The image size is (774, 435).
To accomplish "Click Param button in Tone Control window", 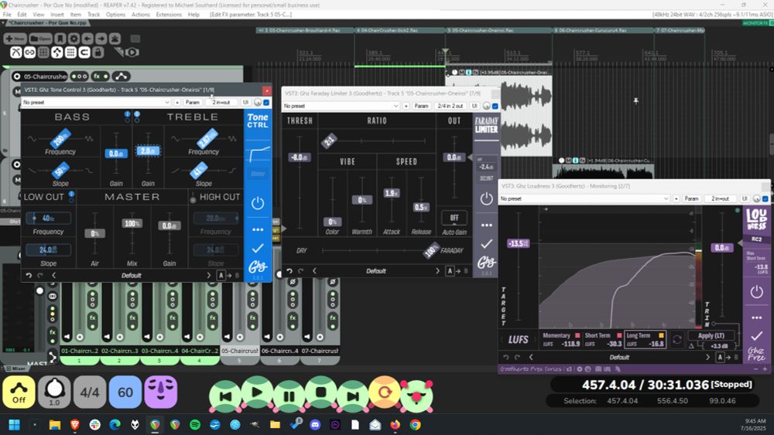I will click(193, 102).
